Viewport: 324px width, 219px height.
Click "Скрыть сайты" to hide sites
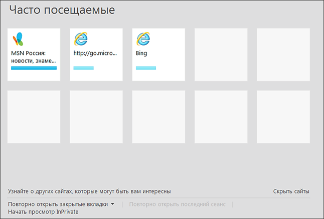(x=291, y=191)
